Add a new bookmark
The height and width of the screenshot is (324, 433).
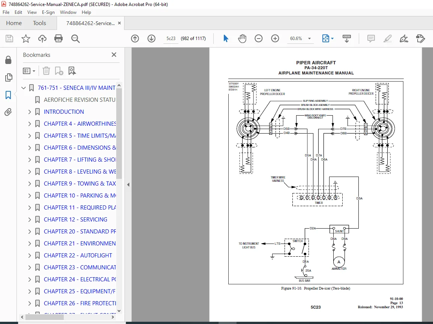pyautogui.click(x=59, y=71)
